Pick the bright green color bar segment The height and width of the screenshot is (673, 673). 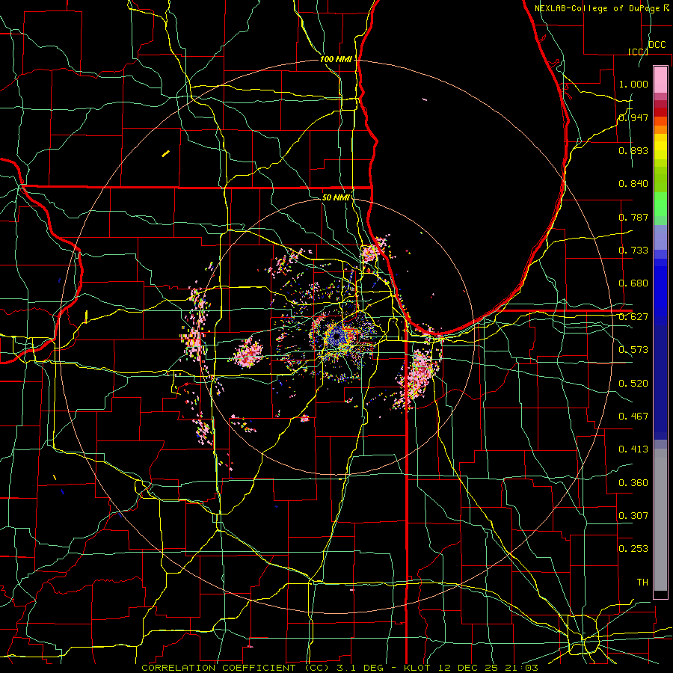660,204
